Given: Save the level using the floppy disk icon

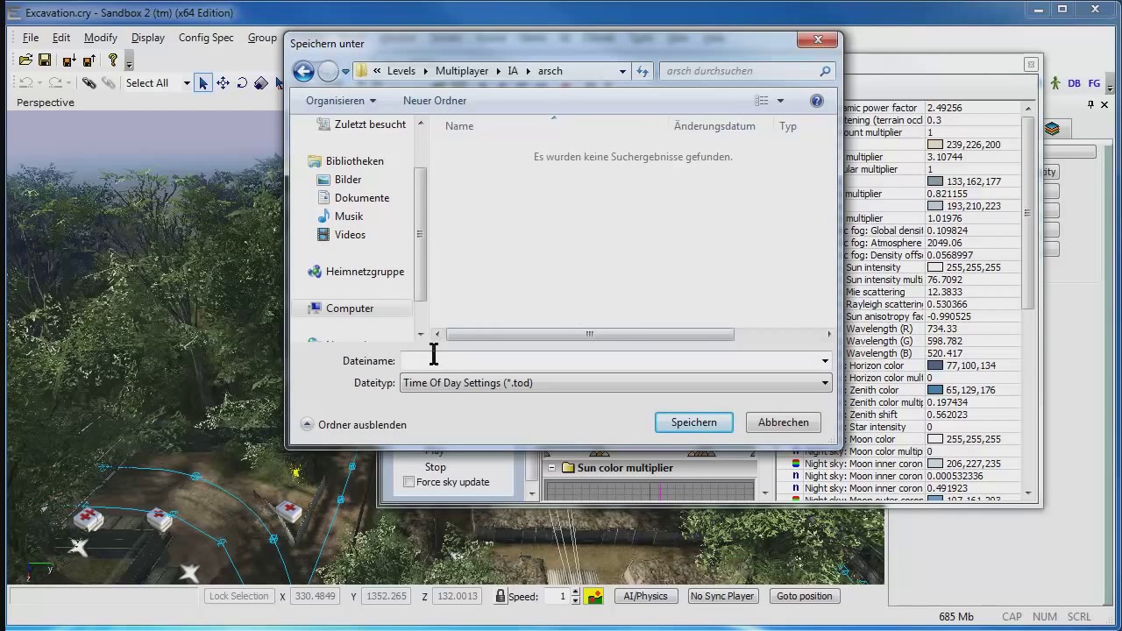Looking at the screenshot, I should pyautogui.click(x=45, y=60).
